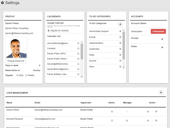Add a new To-Do category

[x=120, y=24]
